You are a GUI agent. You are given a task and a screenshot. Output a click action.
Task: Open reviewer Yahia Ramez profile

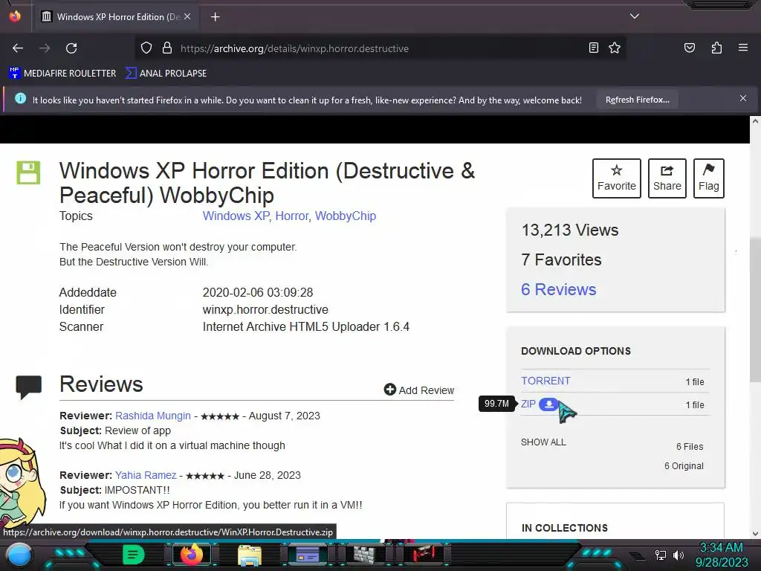(146, 475)
